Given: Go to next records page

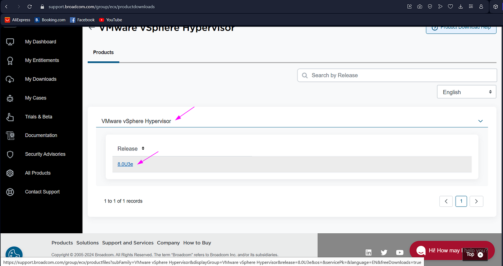Looking at the screenshot, I should point(476,201).
